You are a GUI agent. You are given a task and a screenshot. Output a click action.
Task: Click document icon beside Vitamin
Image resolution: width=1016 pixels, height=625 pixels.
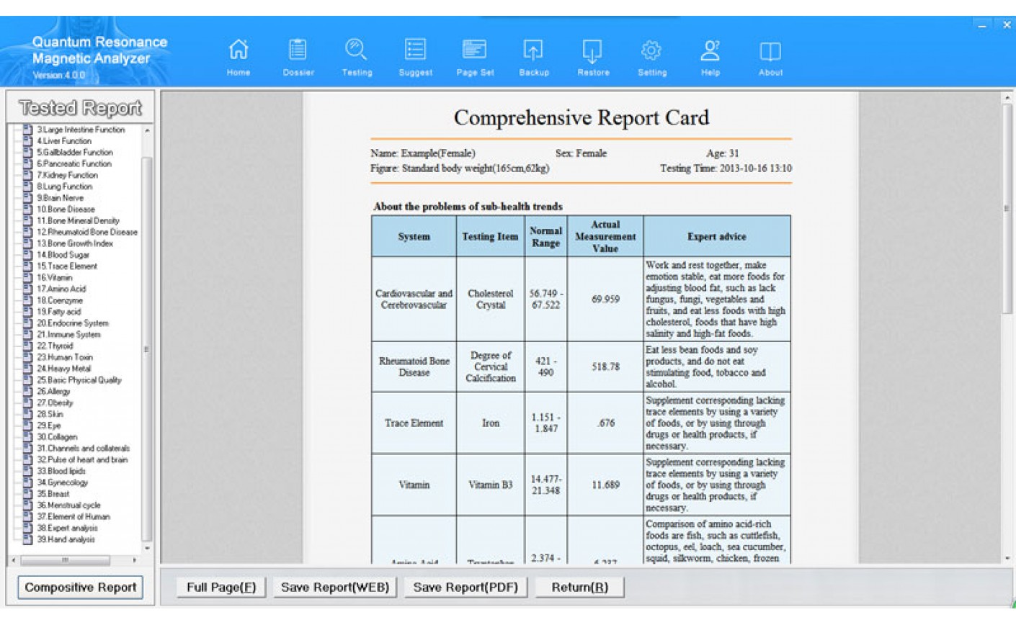pos(28,277)
